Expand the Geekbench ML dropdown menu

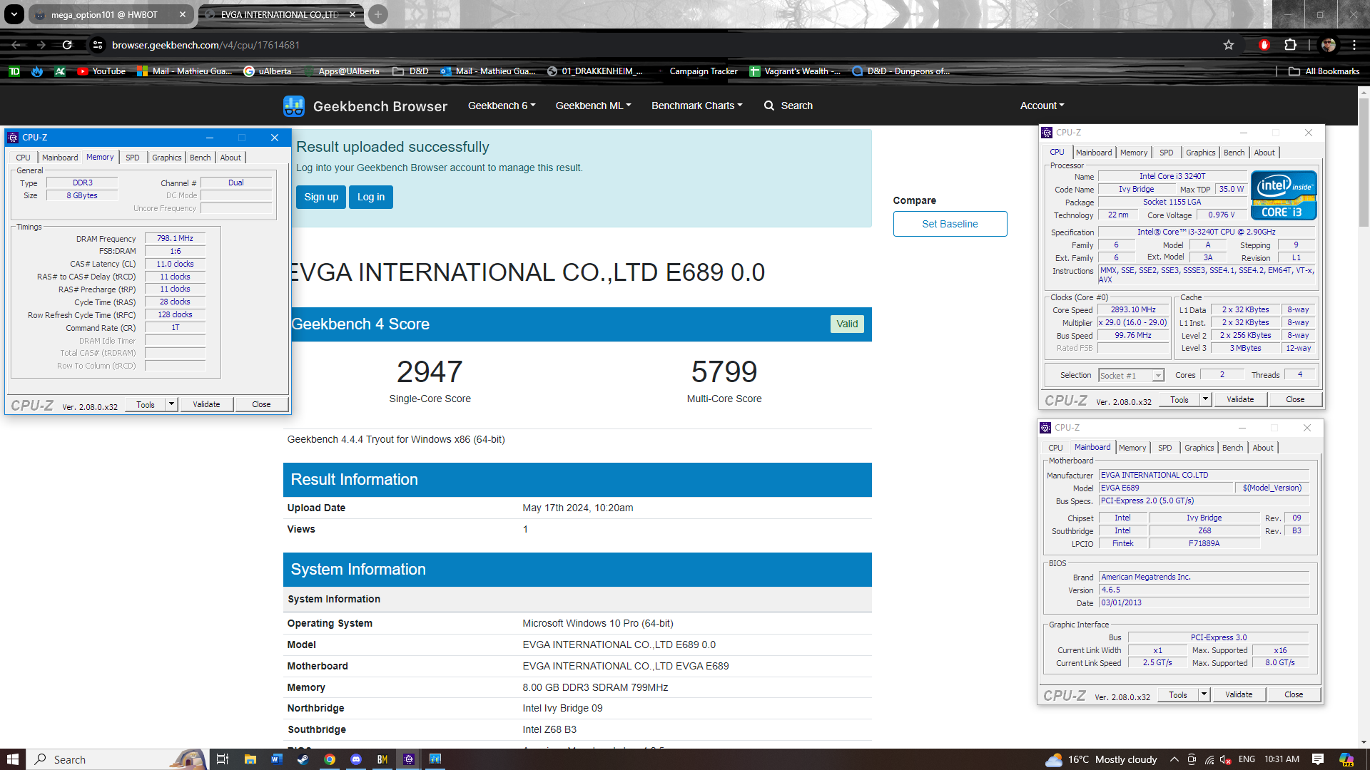[x=593, y=106]
